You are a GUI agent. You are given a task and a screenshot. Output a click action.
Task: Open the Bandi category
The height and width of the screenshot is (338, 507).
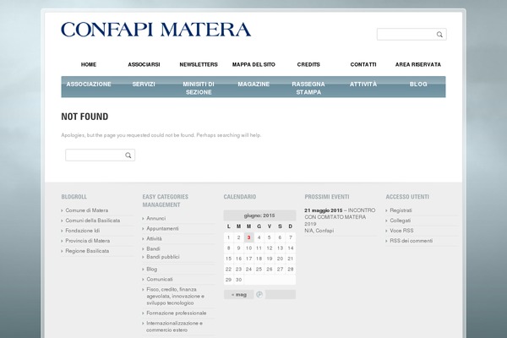point(153,248)
